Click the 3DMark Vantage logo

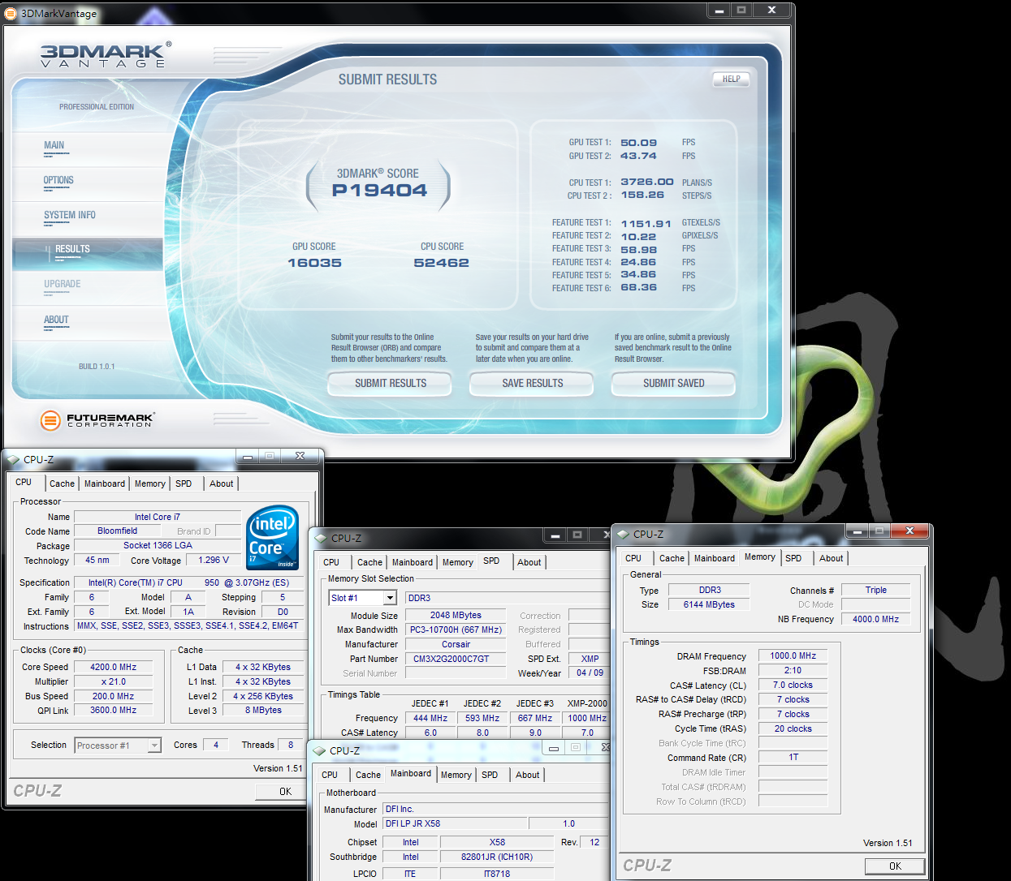(x=106, y=54)
